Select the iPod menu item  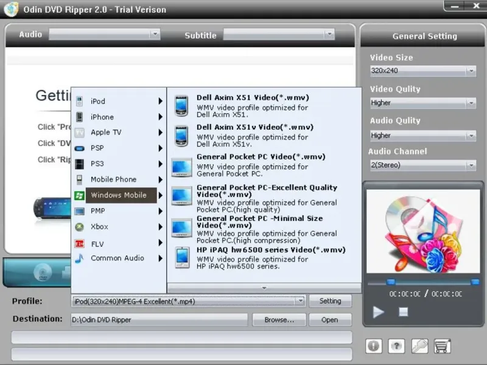(x=119, y=101)
